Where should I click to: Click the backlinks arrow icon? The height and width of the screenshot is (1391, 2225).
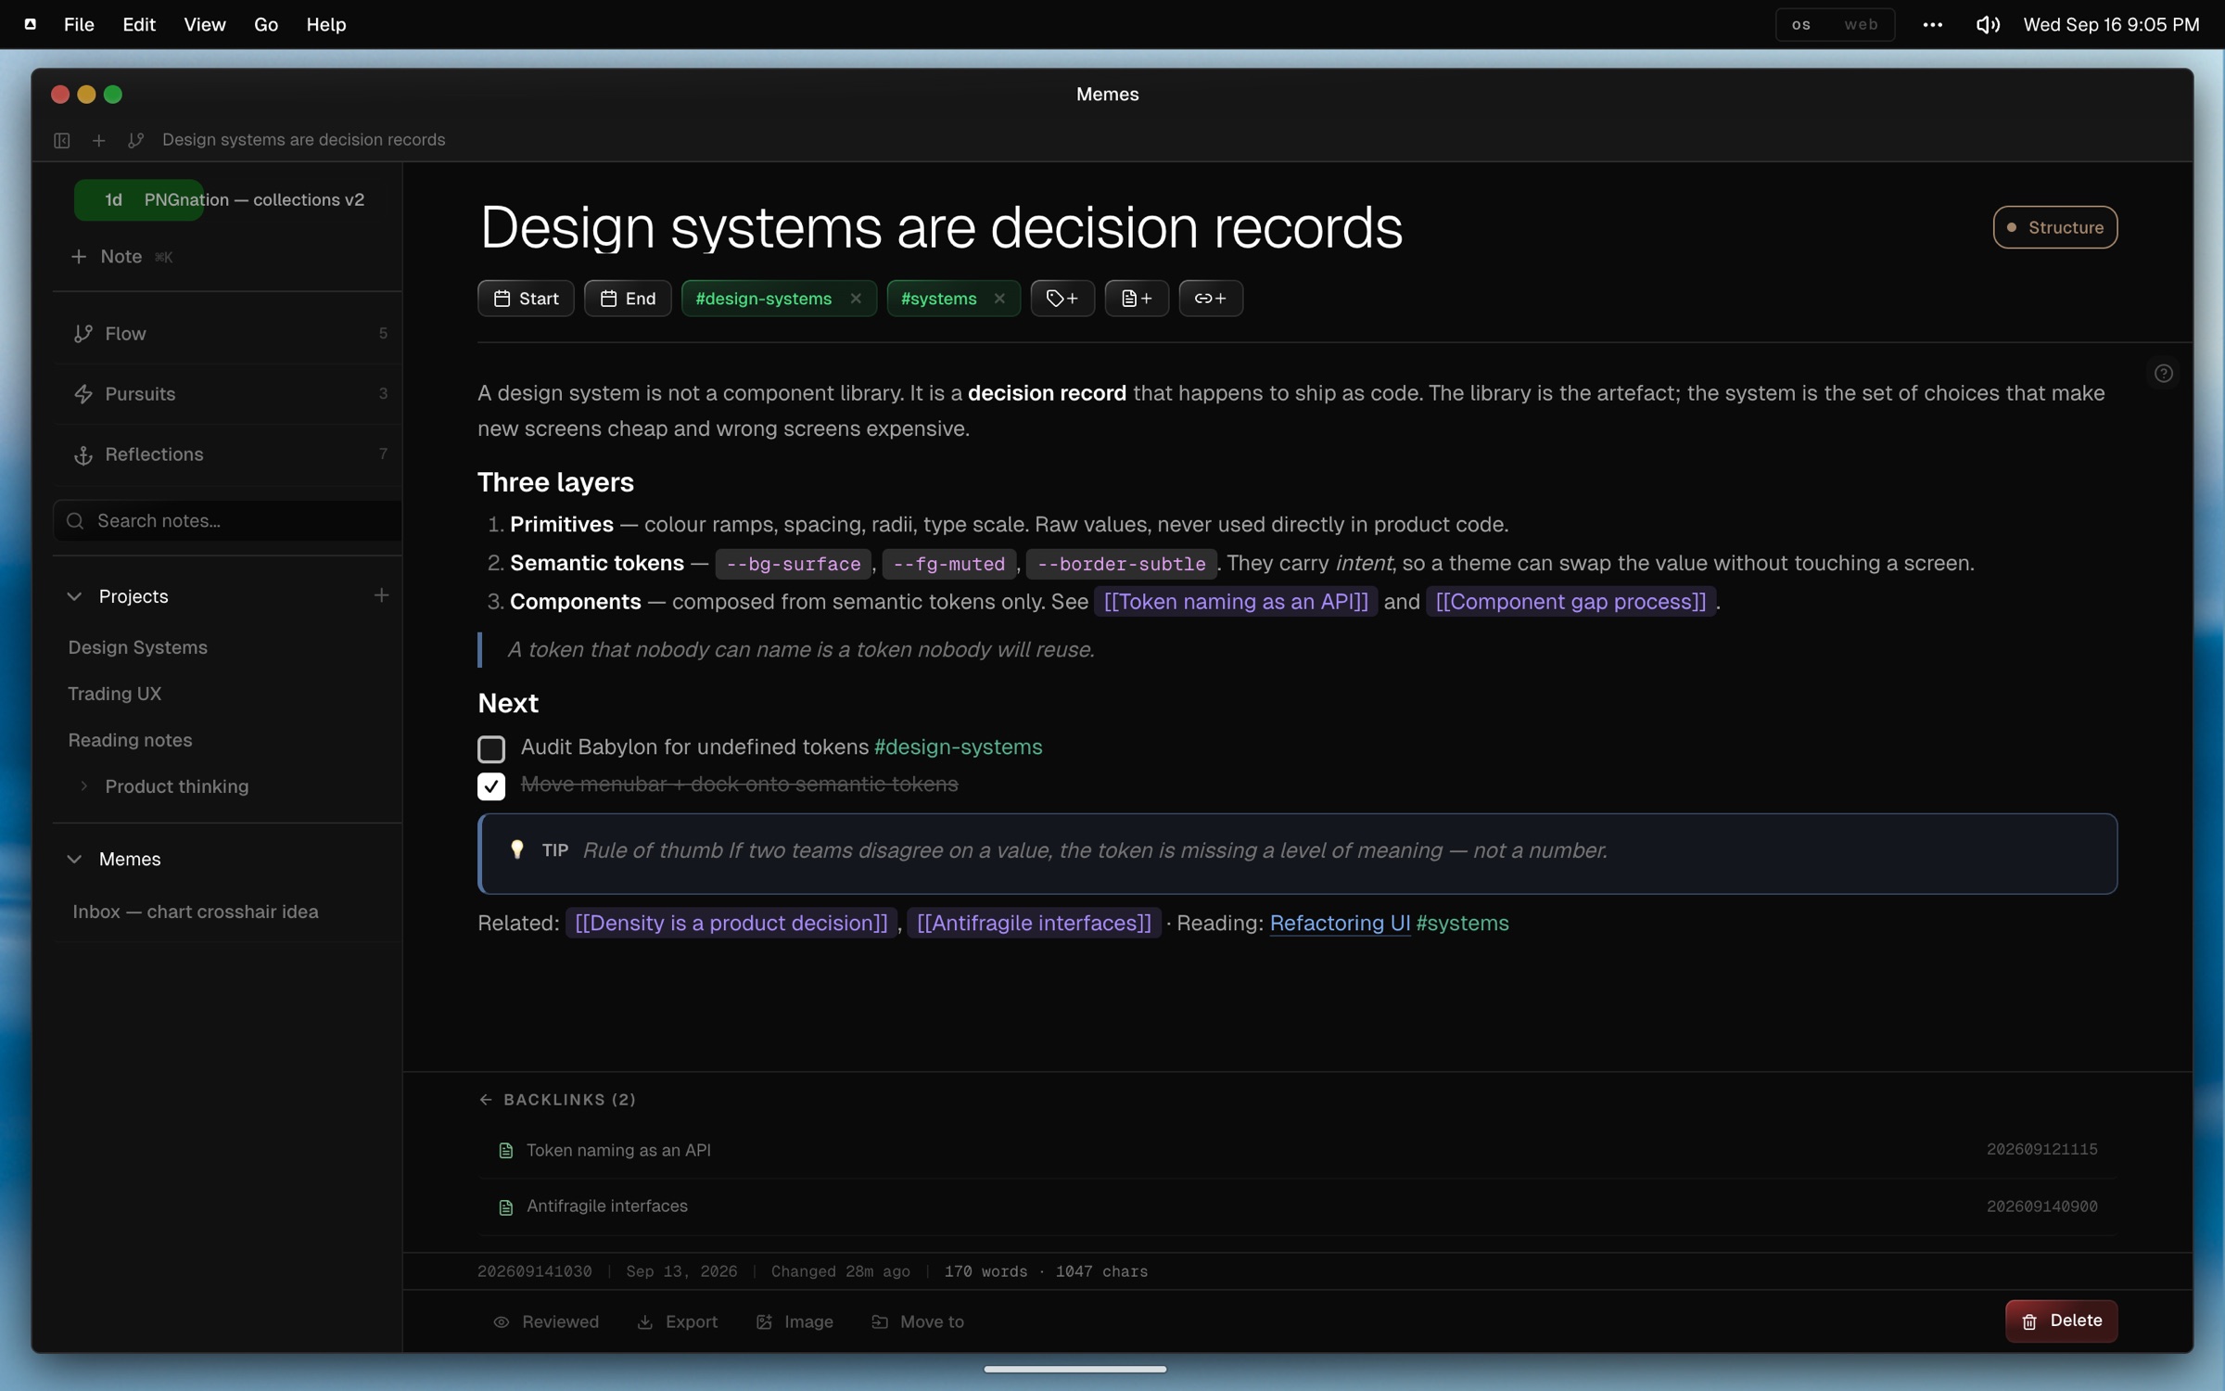click(486, 1100)
